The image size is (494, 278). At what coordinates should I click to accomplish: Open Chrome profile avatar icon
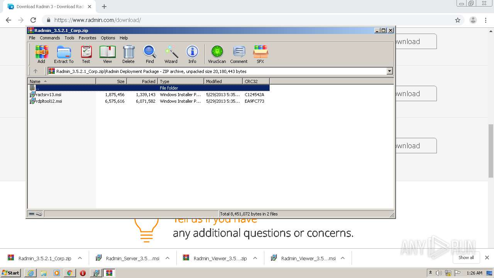click(473, 20)
